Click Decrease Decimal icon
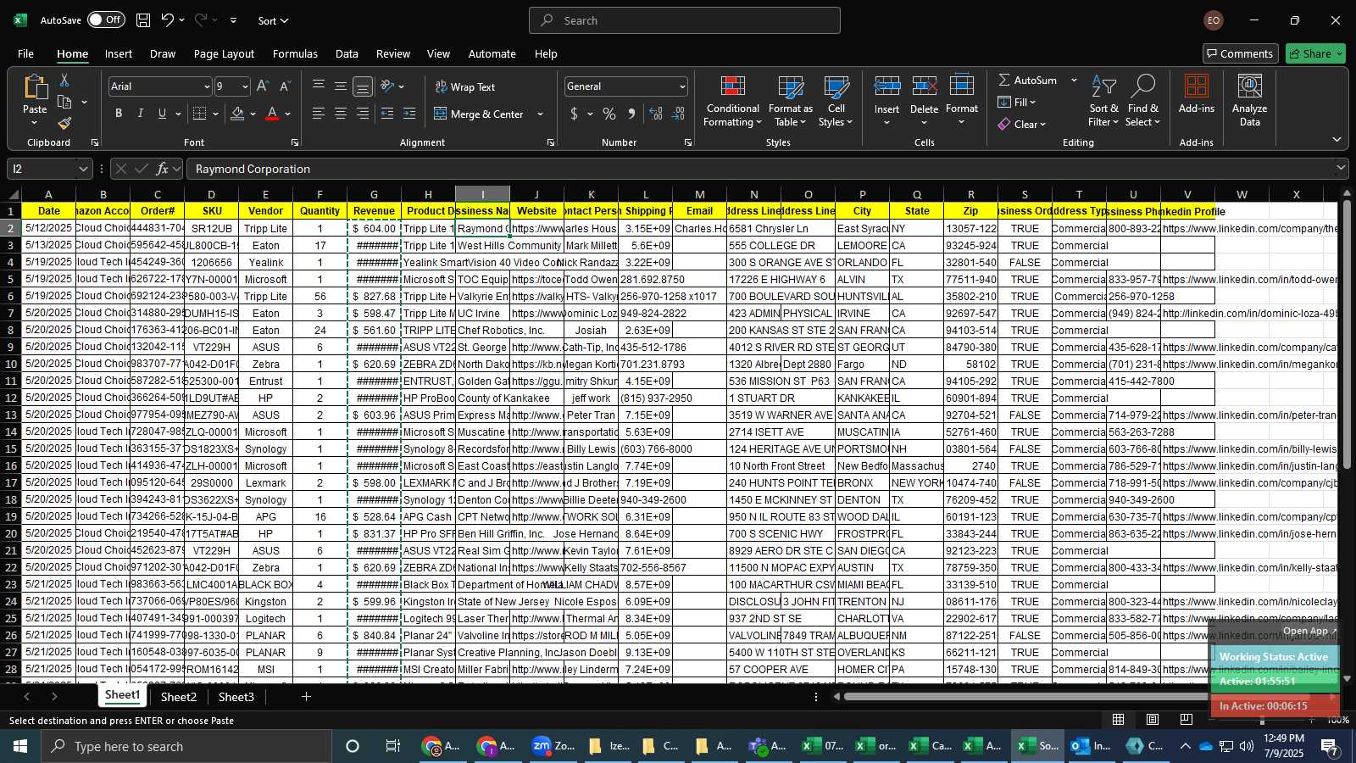The image size is (1356, 763). [x=679, y=114]
